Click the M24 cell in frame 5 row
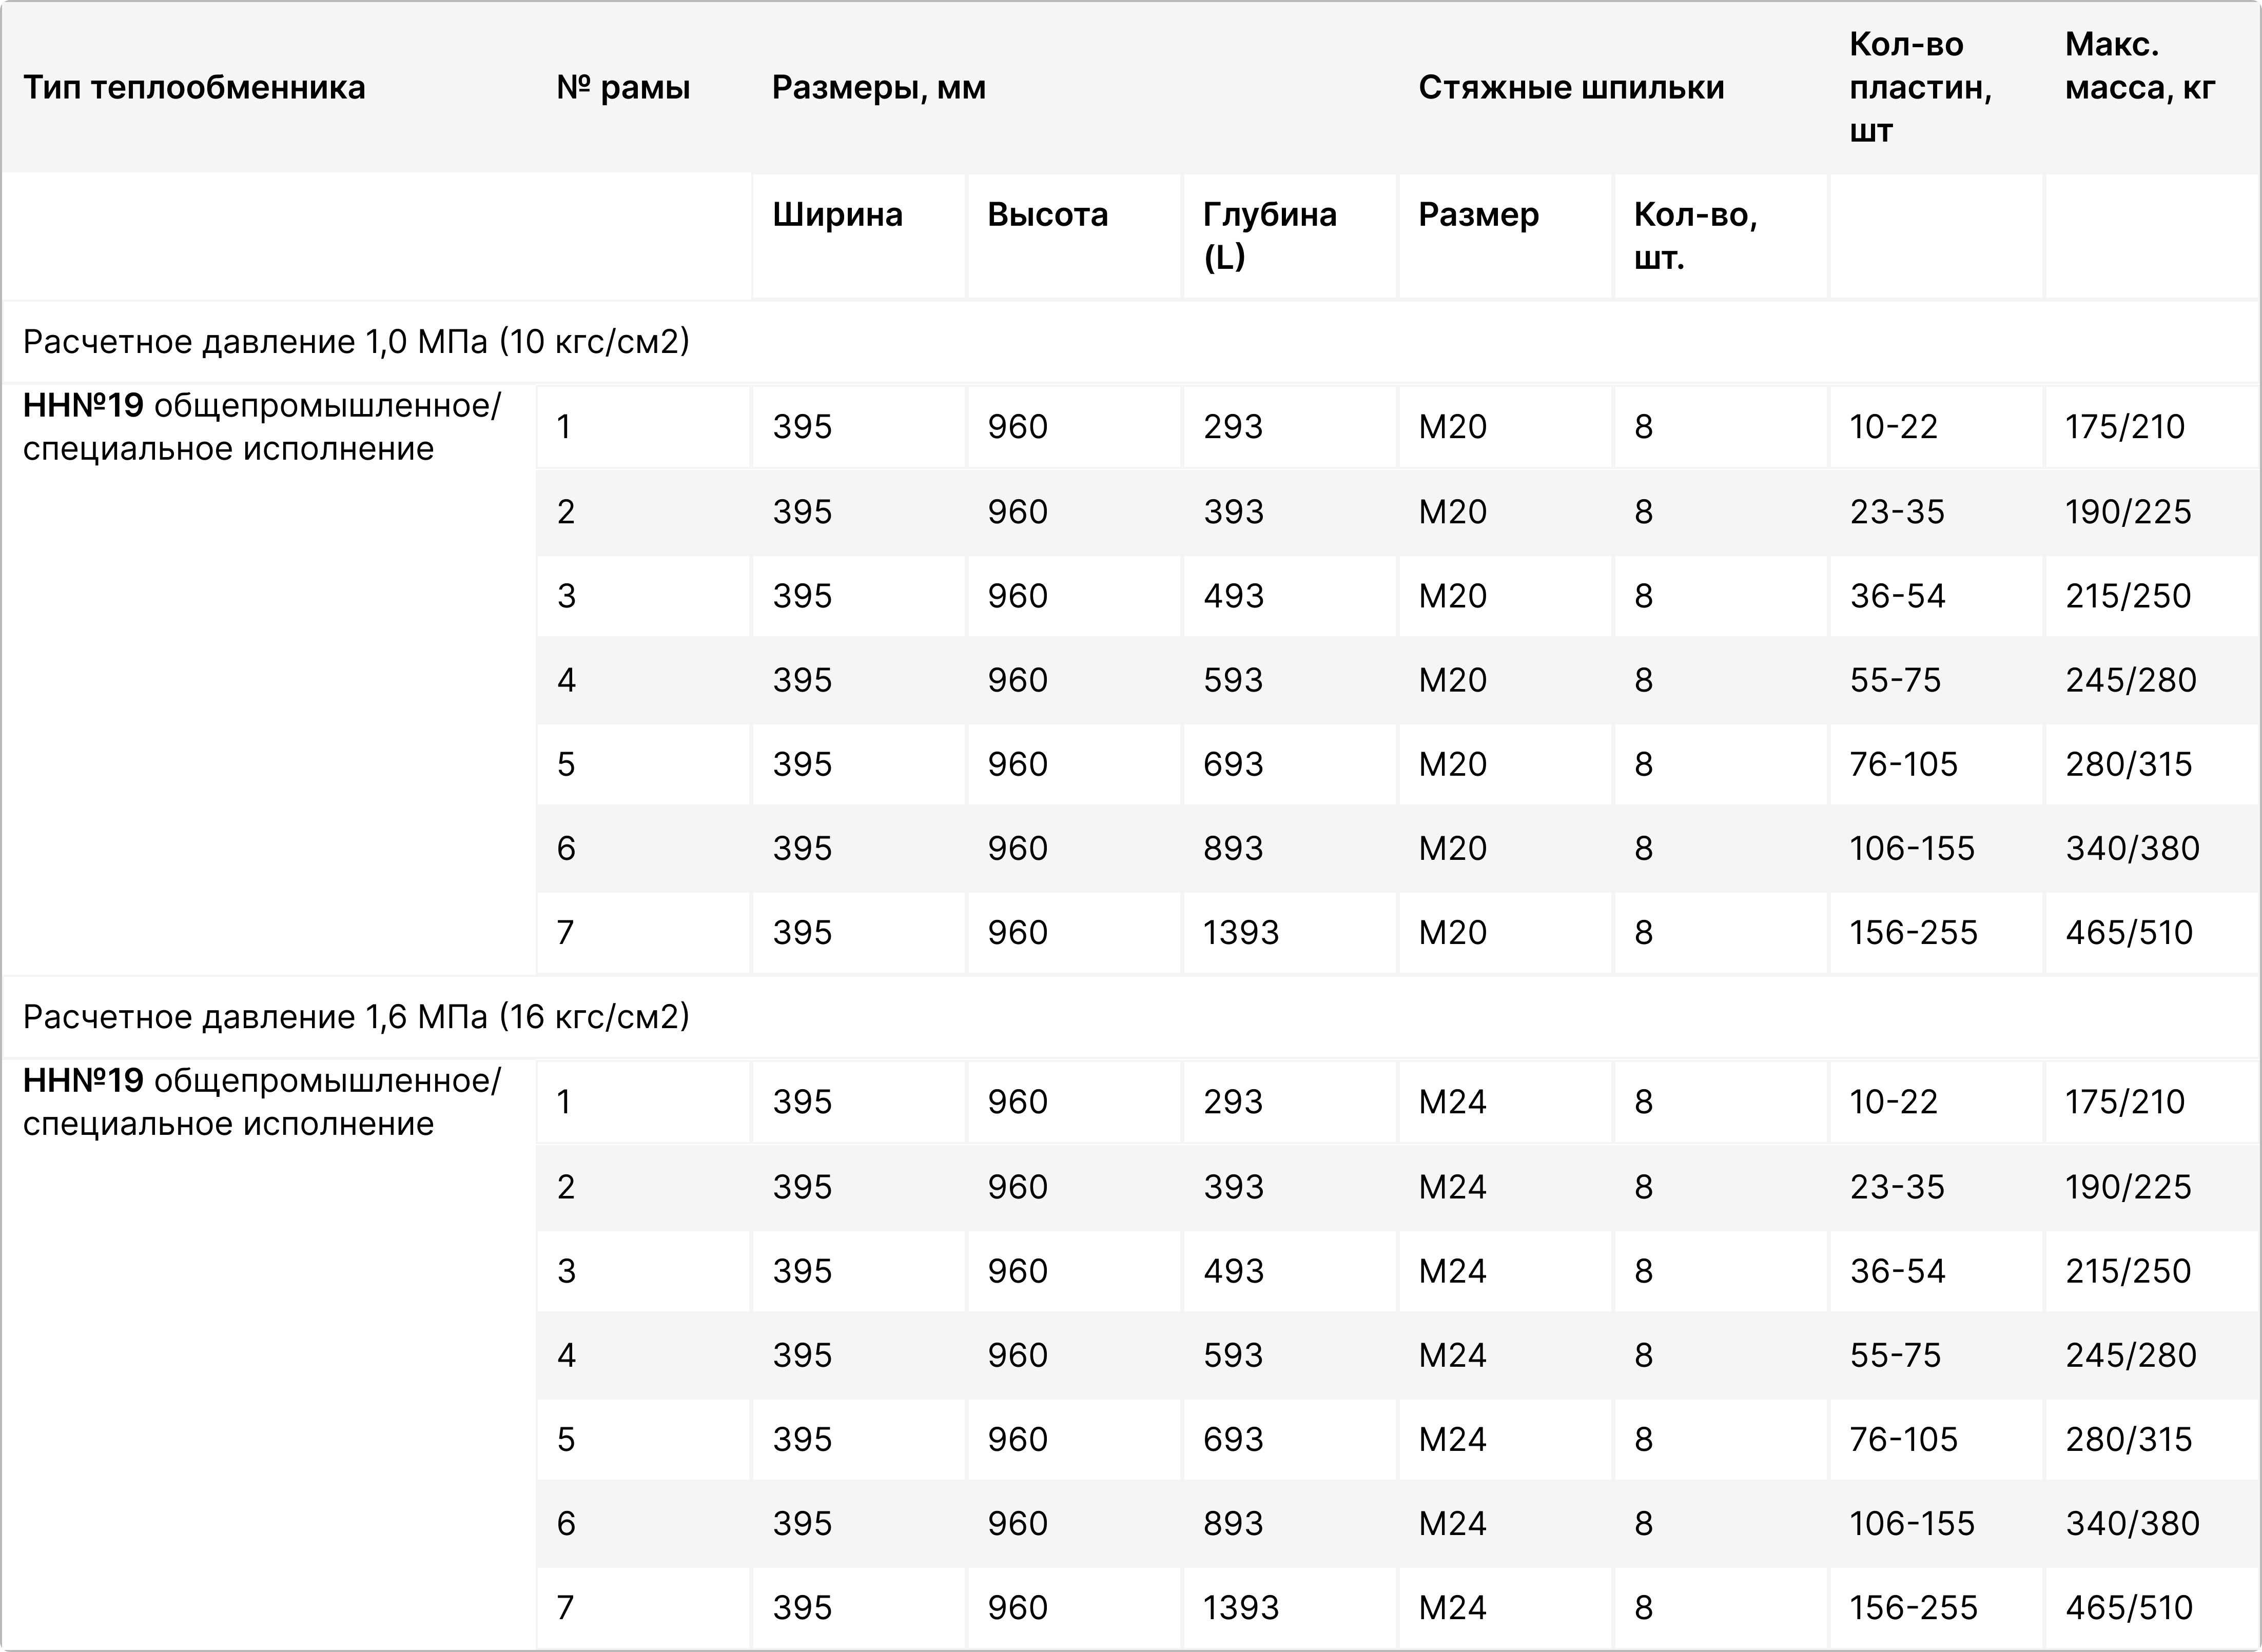The height and width of the screenshot is (1652, 2262). (x=1452, y=1439)
